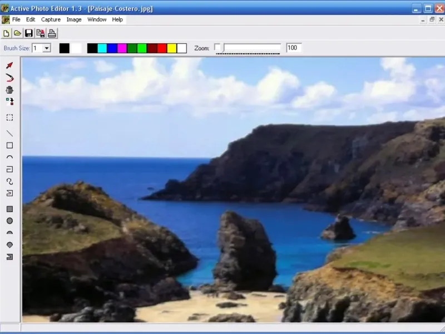Minimize the inner document window
This screenshot has height=334, width=445.
pyautogui.click(x=423, y=19)
